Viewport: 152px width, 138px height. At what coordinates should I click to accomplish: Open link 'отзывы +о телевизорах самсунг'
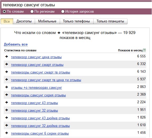(x=36, y=88)
